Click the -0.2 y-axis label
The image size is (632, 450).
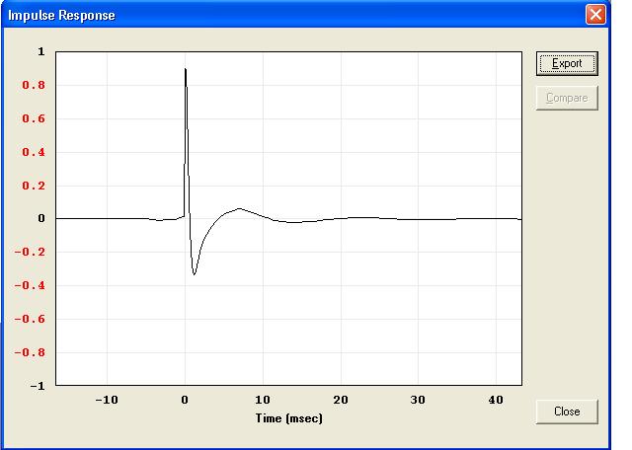30,252
